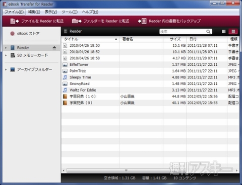This screenshot has height=185, width=242.
Task: Select アーカイブフォルダー in sidebar
Action: point(35,69)
